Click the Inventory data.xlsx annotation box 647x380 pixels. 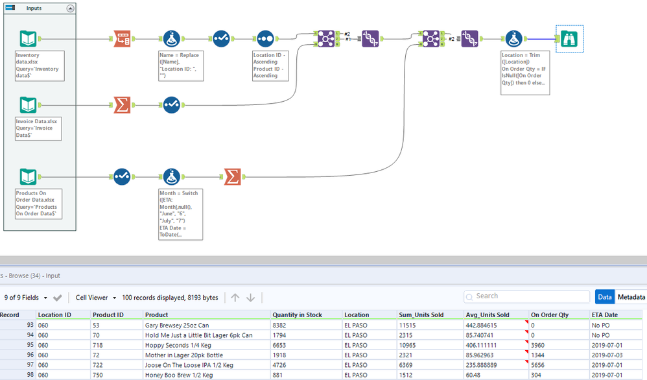pos(40,65)
